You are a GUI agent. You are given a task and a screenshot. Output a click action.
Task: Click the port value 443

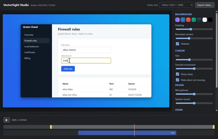point(111,89)
